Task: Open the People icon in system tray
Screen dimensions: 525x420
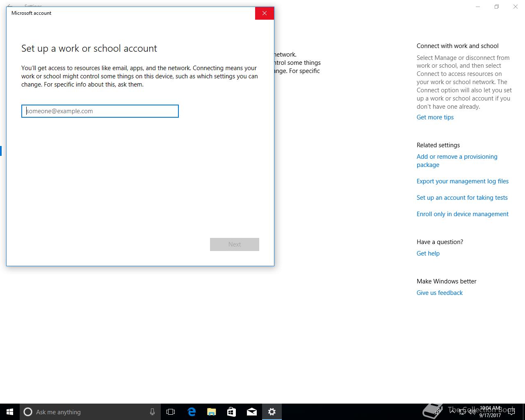Action: tap(438, 411)
